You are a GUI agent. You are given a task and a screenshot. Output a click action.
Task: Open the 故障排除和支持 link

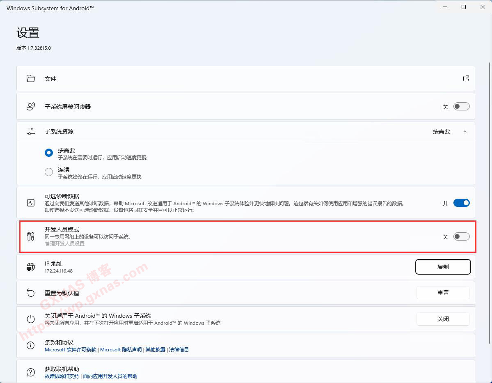[x=62, y=376]
